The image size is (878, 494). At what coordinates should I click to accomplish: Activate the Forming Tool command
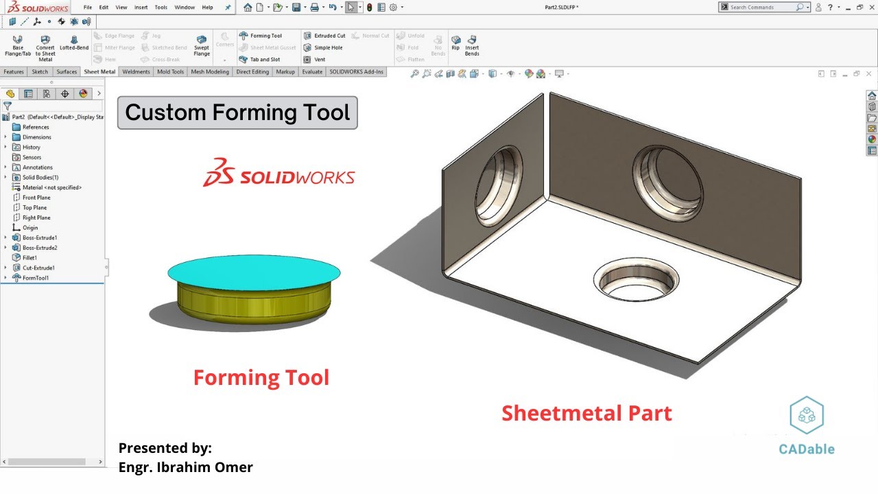pyautogui.click(x=267, y=35)
